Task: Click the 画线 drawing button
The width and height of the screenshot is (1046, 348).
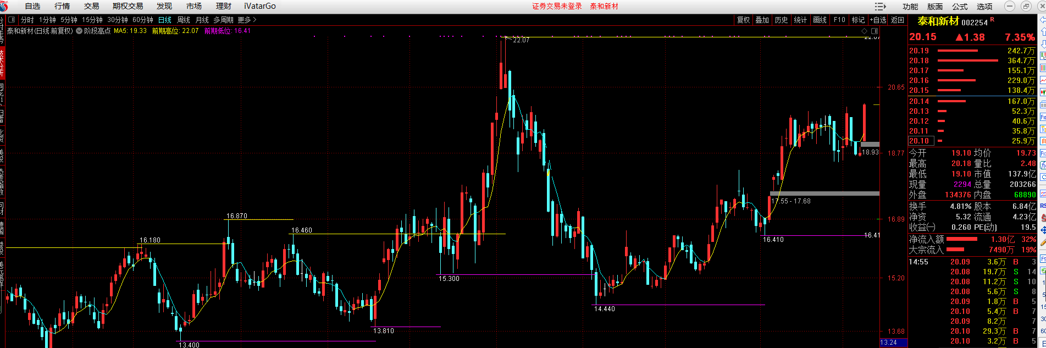Action: [820, 20]
